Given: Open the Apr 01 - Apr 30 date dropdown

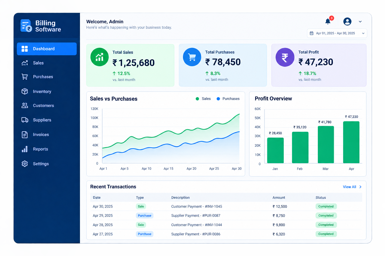Looking at the screenshot, I should click(x=337, y=33).
